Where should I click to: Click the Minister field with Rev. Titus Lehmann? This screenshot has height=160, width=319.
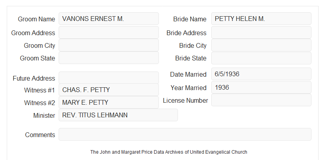[x=118, y=115]
